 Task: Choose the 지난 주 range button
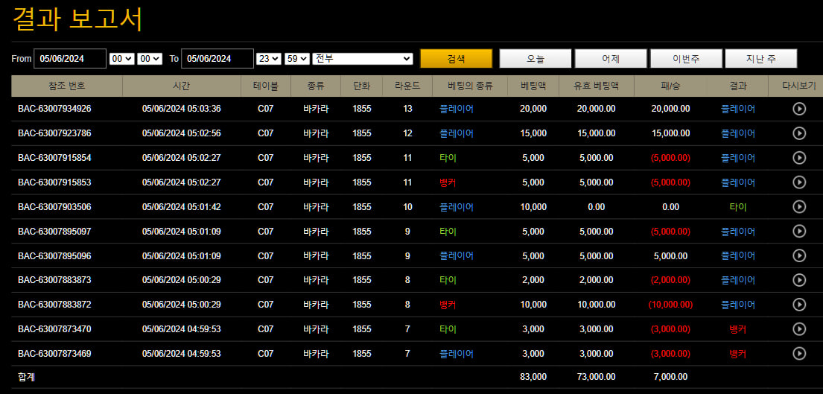pos(761,59)
